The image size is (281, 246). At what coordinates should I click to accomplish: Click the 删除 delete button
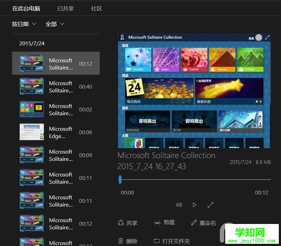(128, 241)
